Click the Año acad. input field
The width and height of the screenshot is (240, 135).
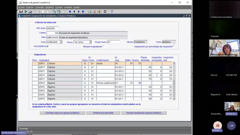[52, 28]
